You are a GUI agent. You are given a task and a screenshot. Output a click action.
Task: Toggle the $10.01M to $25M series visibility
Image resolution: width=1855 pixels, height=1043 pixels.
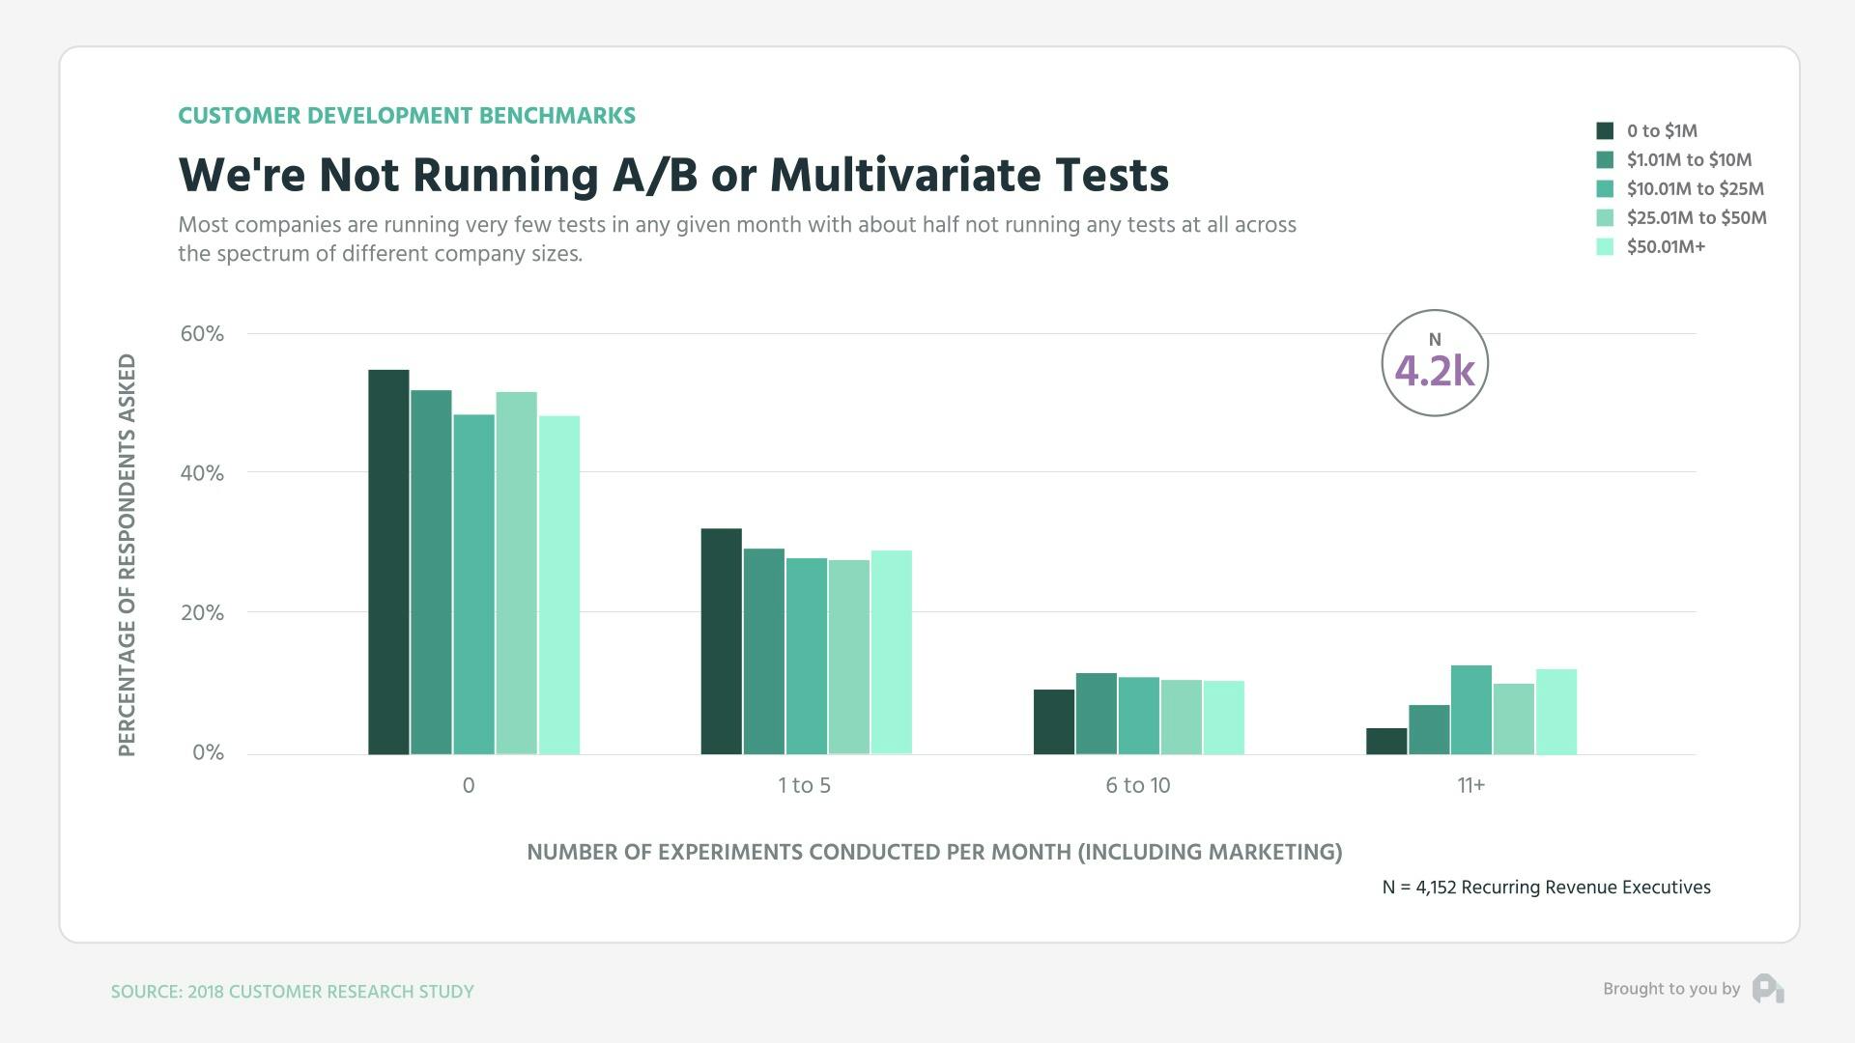click(1604, 189)
